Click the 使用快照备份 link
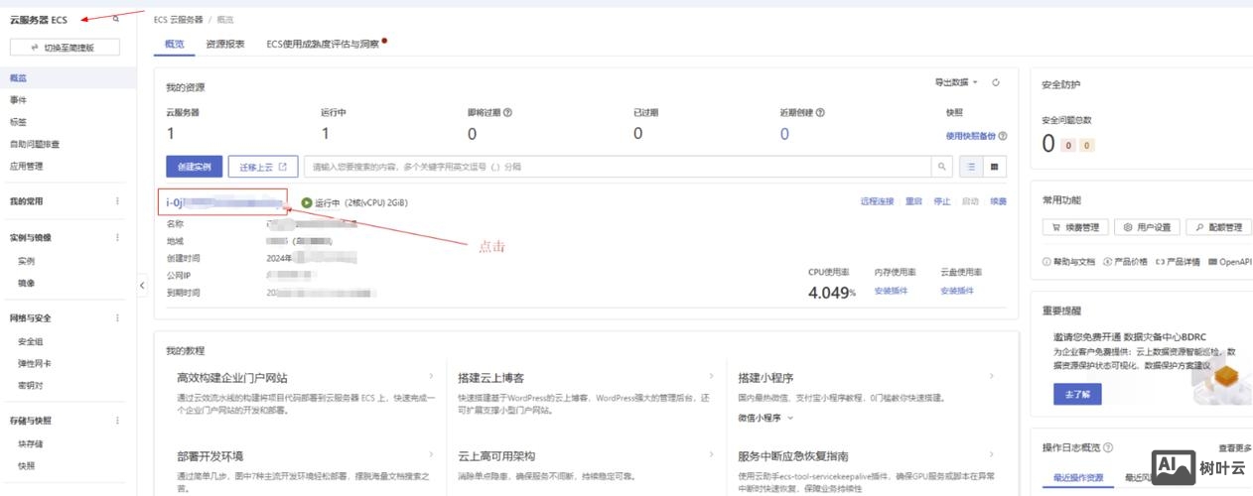 click(x=970, y=136)
